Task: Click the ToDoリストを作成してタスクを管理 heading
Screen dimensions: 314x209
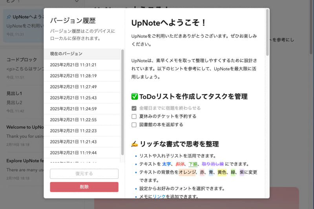Action: tap(194, 96)
